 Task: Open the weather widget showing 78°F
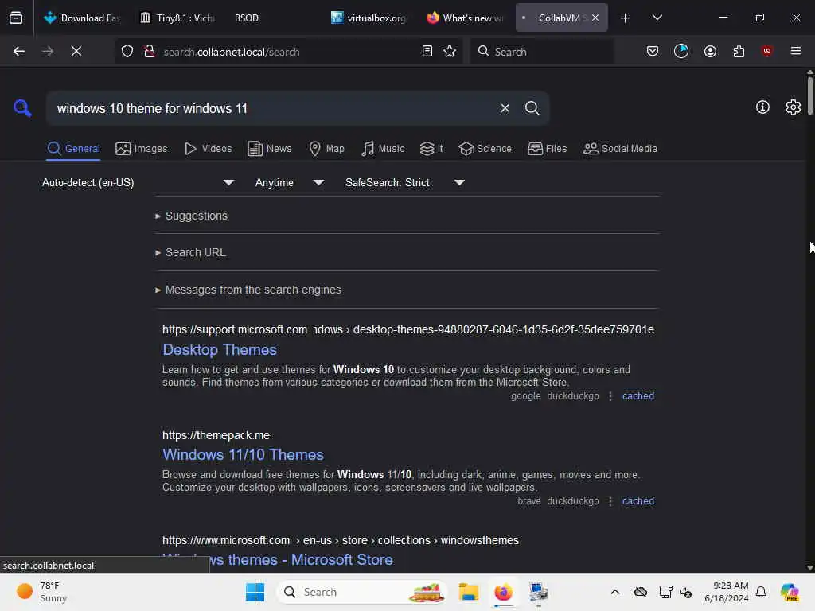[x=41, y=592]
